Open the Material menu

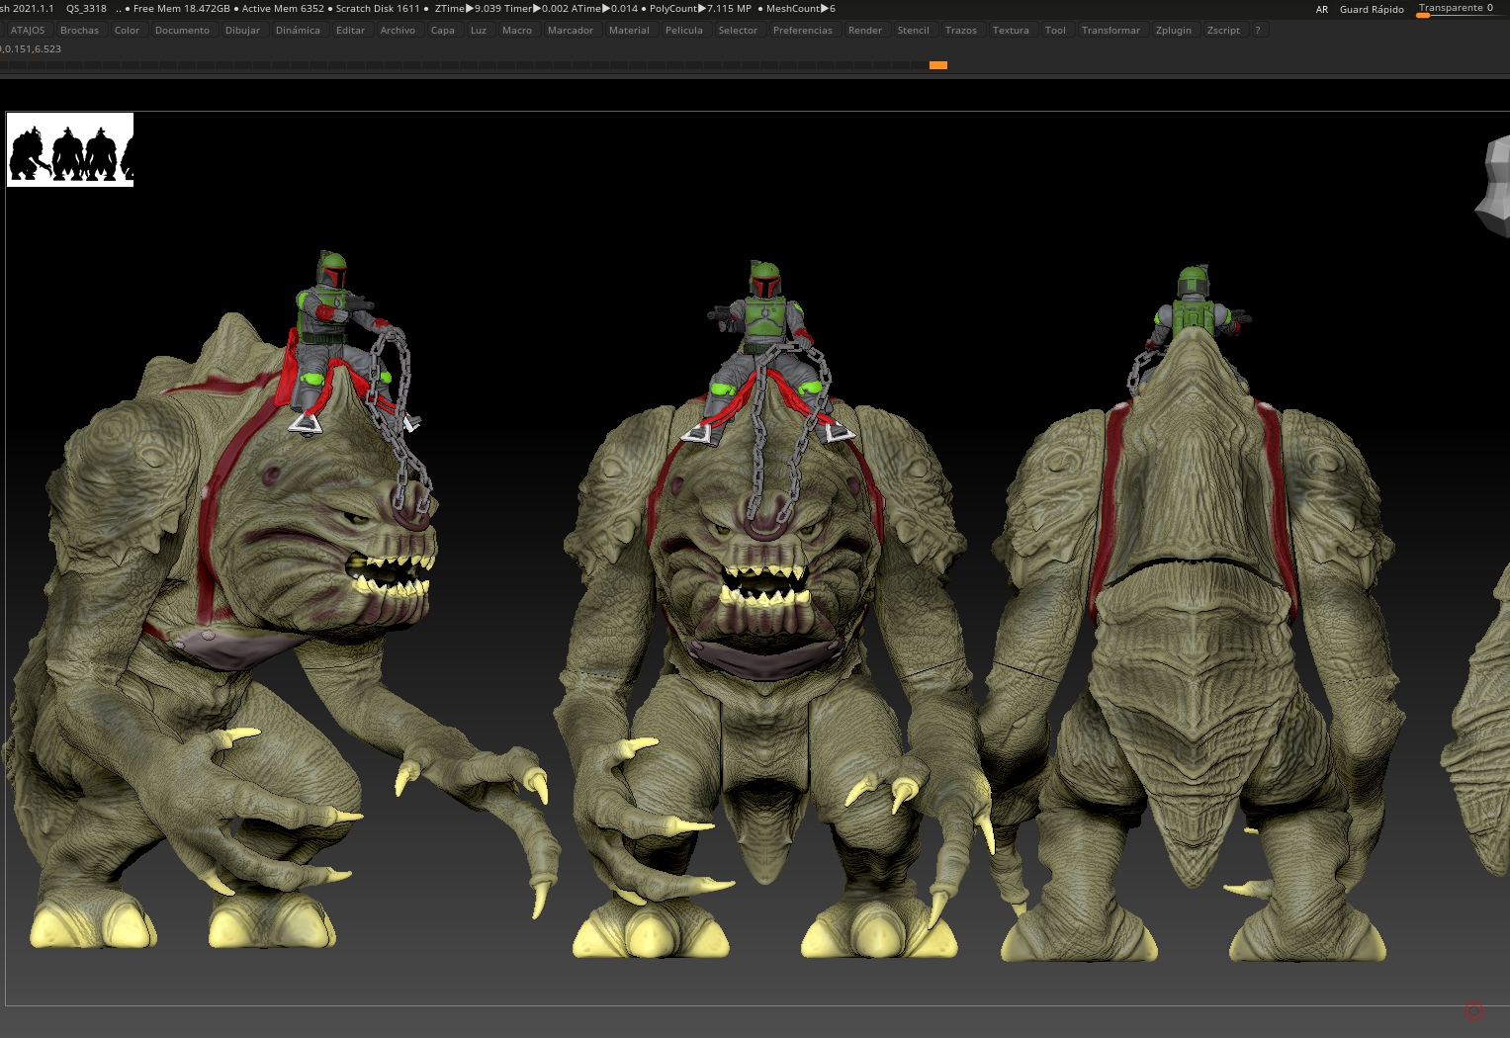629,31
